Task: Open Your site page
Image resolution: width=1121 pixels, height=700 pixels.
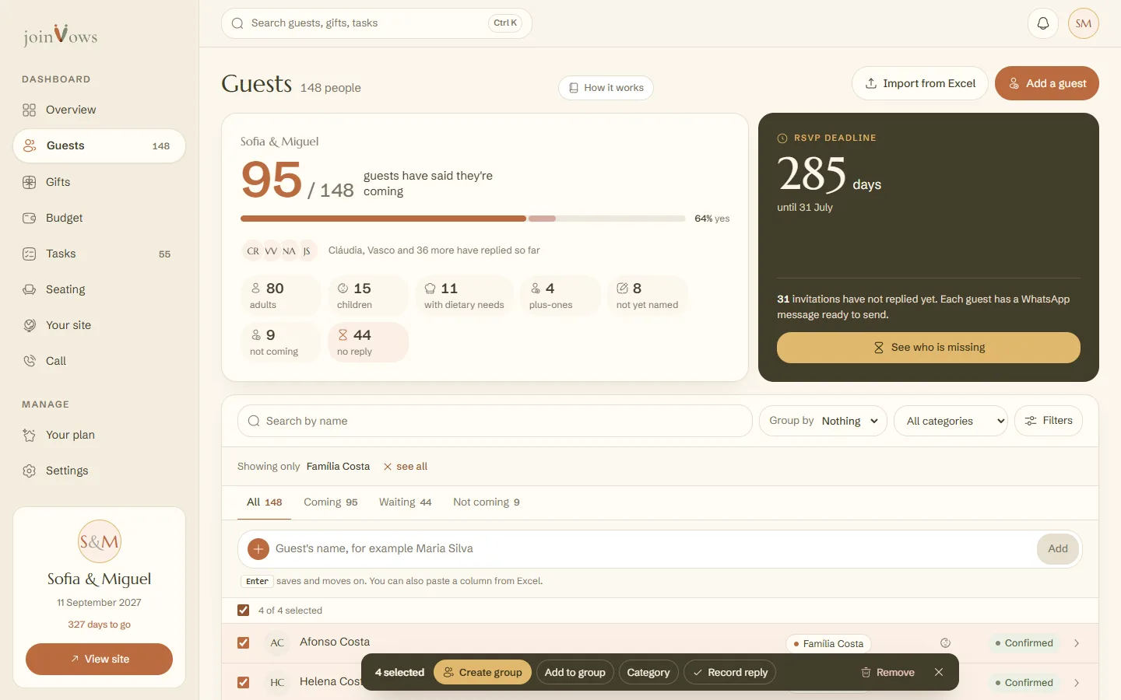Action: (x=100, y=325)
